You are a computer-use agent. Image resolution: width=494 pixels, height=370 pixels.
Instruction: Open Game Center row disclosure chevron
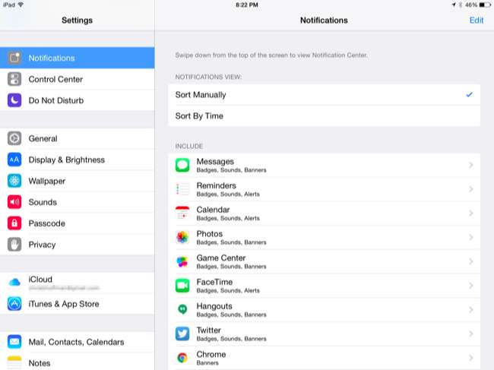click(x=471, y=261)
